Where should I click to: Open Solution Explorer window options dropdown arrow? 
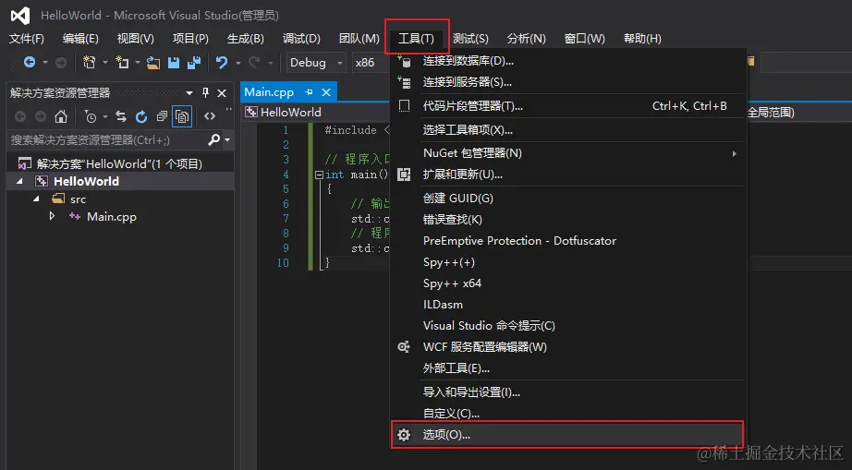click(189, 93)
